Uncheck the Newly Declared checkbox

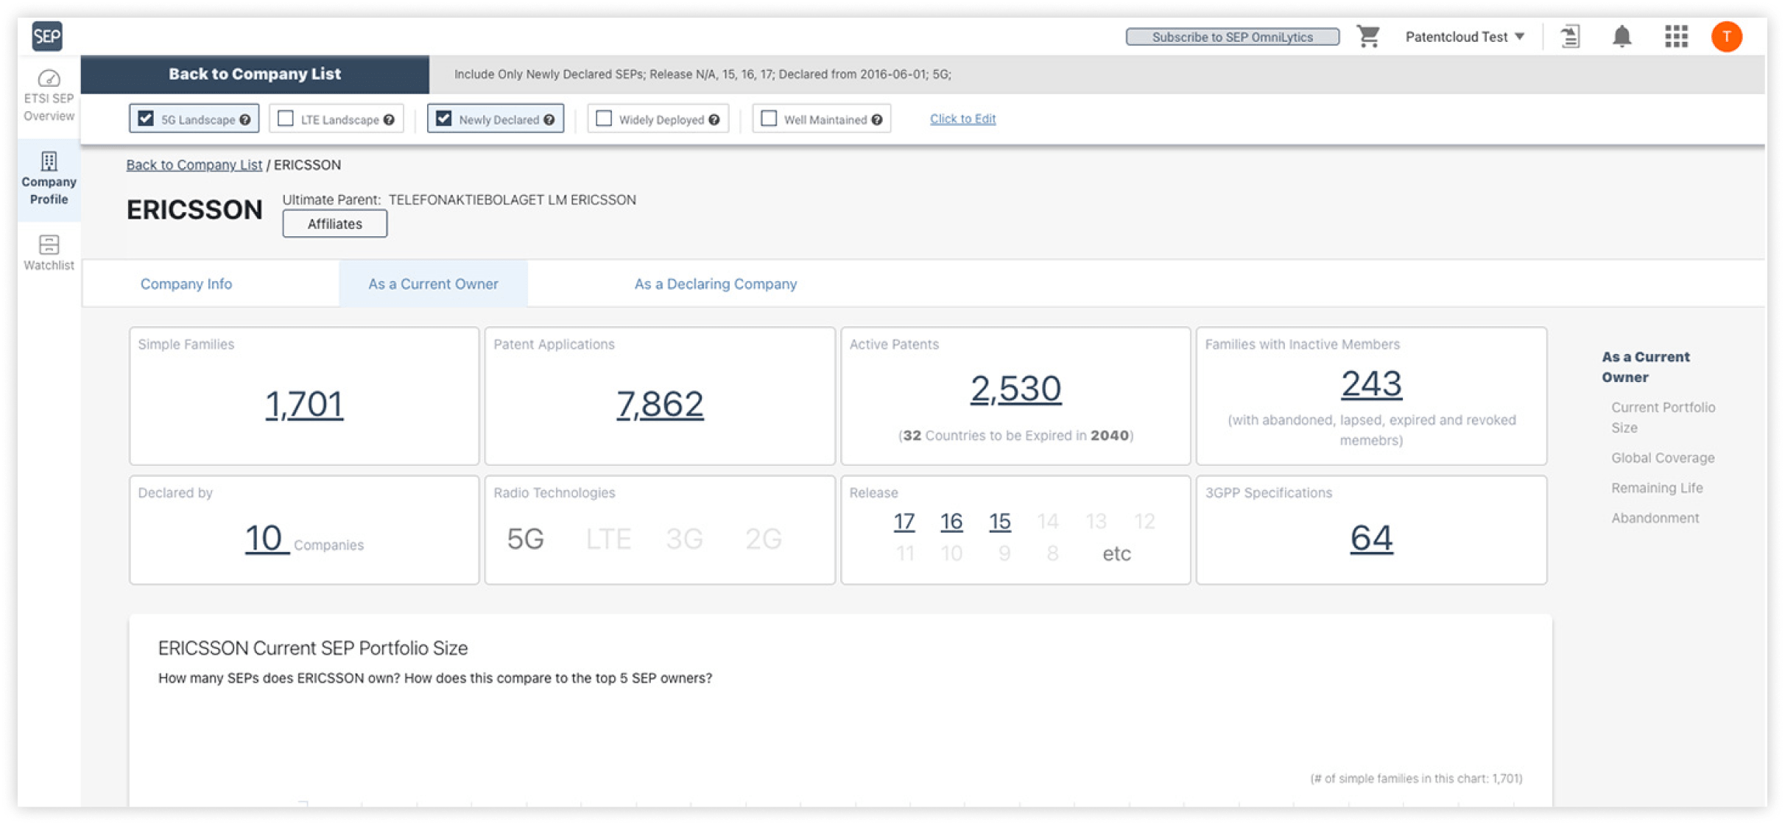tap(443, 118)
